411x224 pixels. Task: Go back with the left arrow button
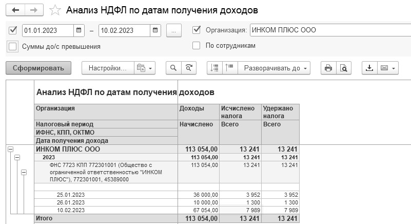[x=15, y=10]
